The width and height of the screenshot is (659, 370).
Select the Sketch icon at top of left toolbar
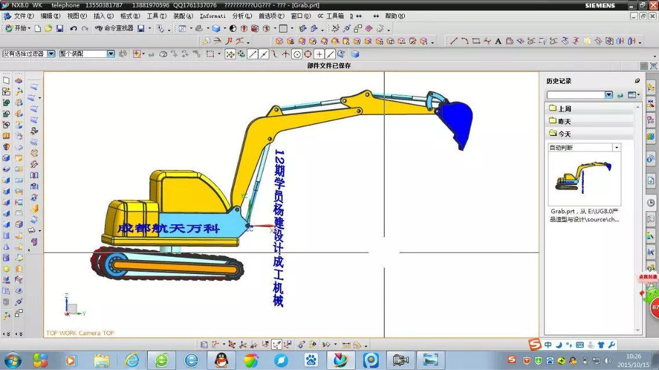click(6, 80)
